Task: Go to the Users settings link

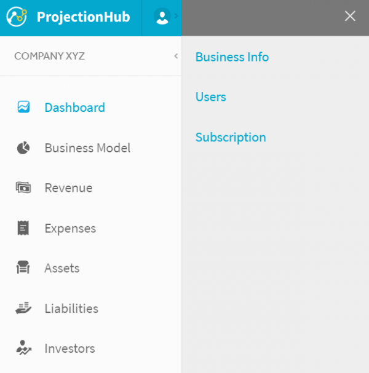Action: 211,97
